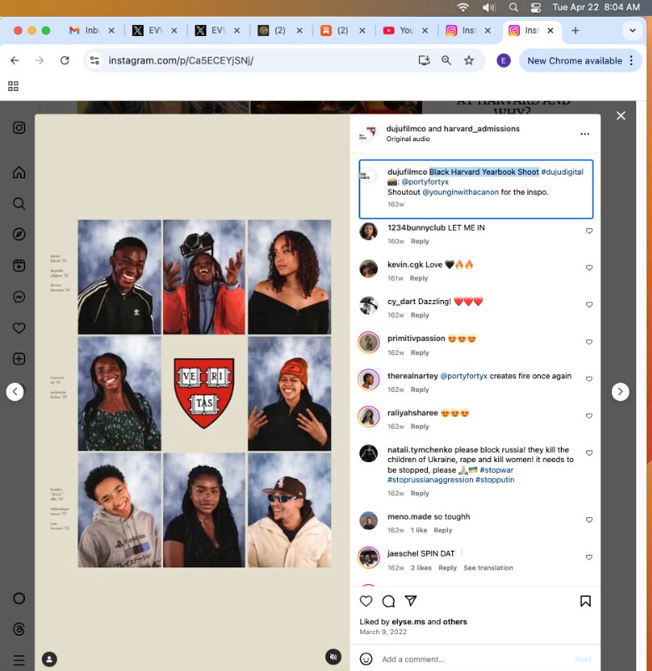The width and height of the screenshot is (652, 671).
Task: Open the #stopputin hashtag
Action: (495, 480)
